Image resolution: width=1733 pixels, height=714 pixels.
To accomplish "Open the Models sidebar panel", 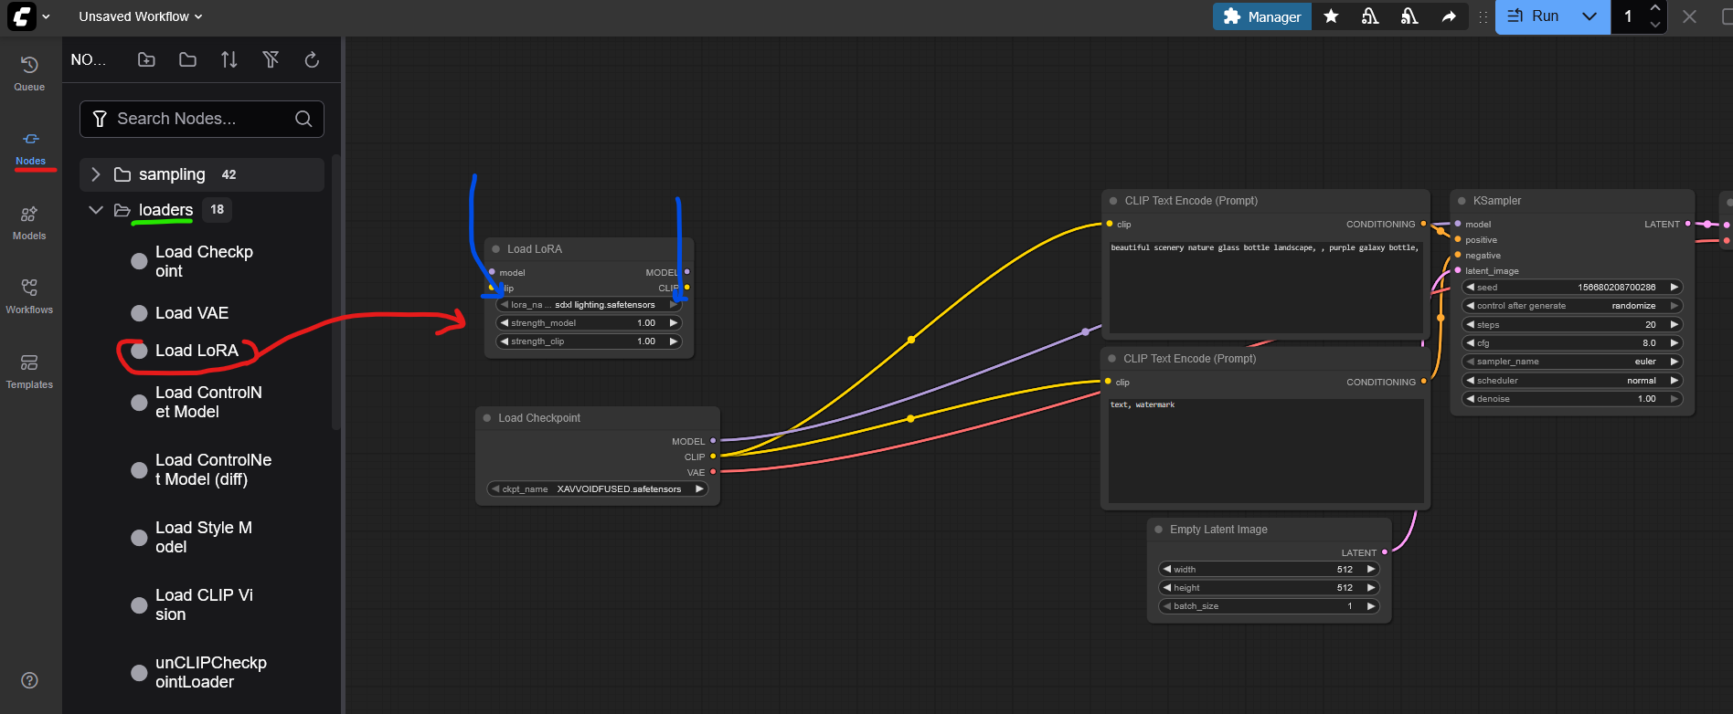I will (x=29, y=223).
